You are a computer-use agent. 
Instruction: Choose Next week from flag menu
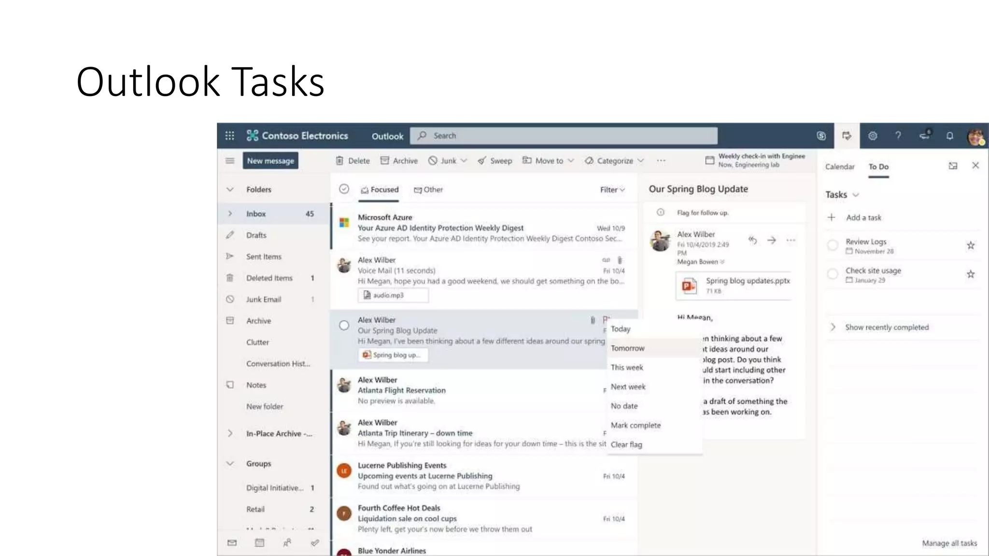point(654,387)
